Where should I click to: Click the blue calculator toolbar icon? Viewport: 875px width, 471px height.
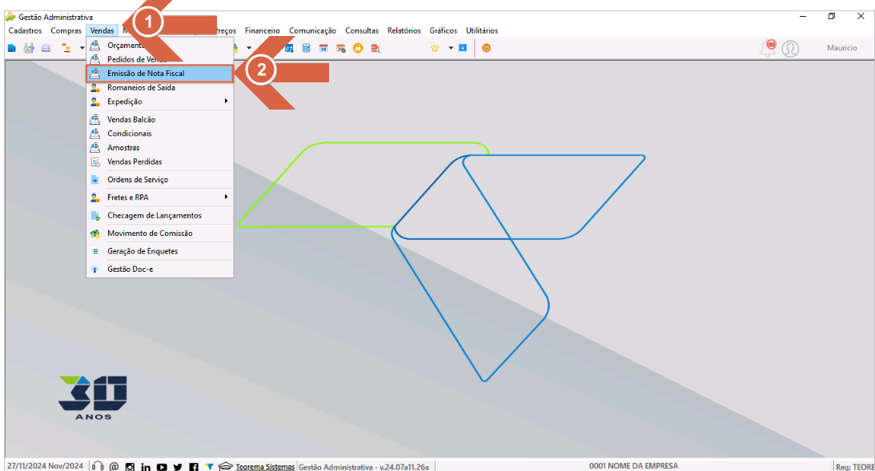tap(307, 48)
